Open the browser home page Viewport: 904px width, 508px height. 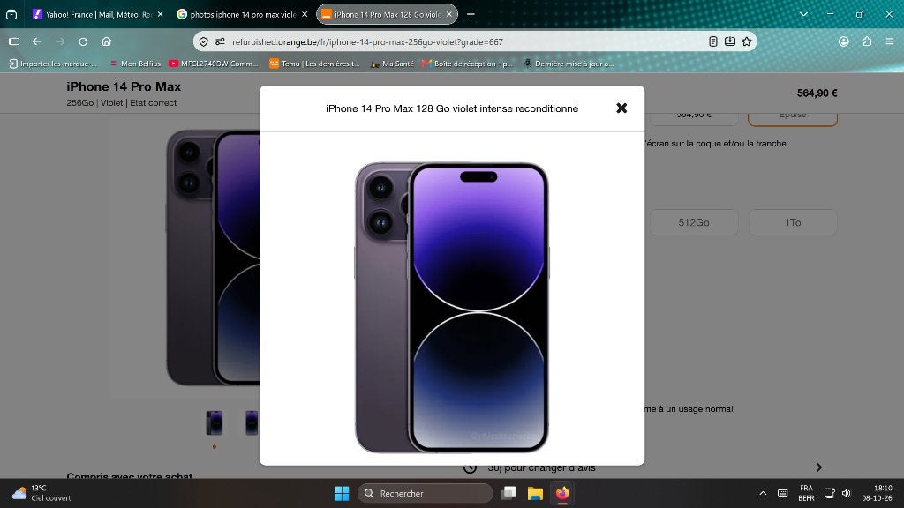tap(106, 41)
